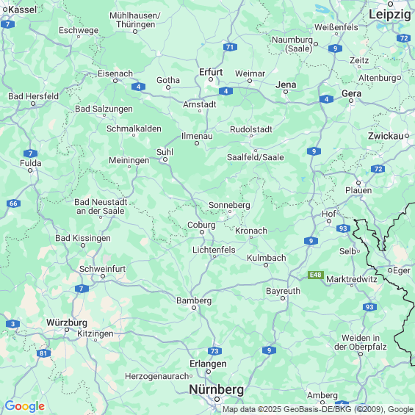This screenshot has height=415, width=415.
Task: Click the A66 highway shield near Fulda
Action: (13, 203)
